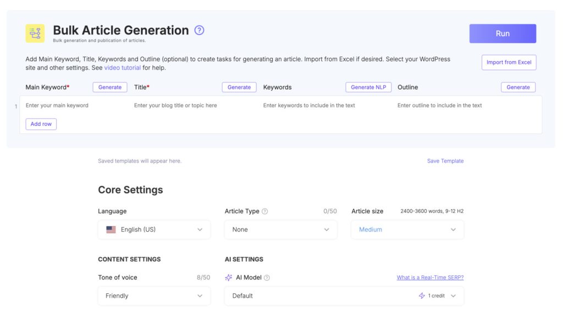Open the Article Type dropdown set to None
563x317 pixels.
point(281,230)
